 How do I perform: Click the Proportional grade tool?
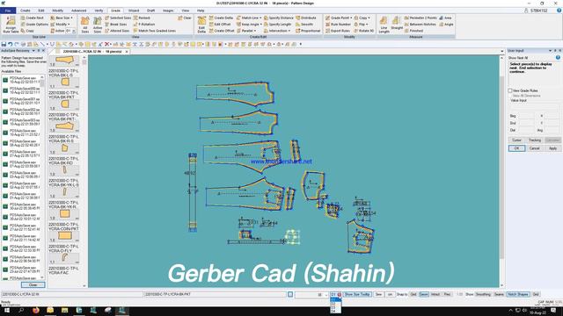coord(308,31)
